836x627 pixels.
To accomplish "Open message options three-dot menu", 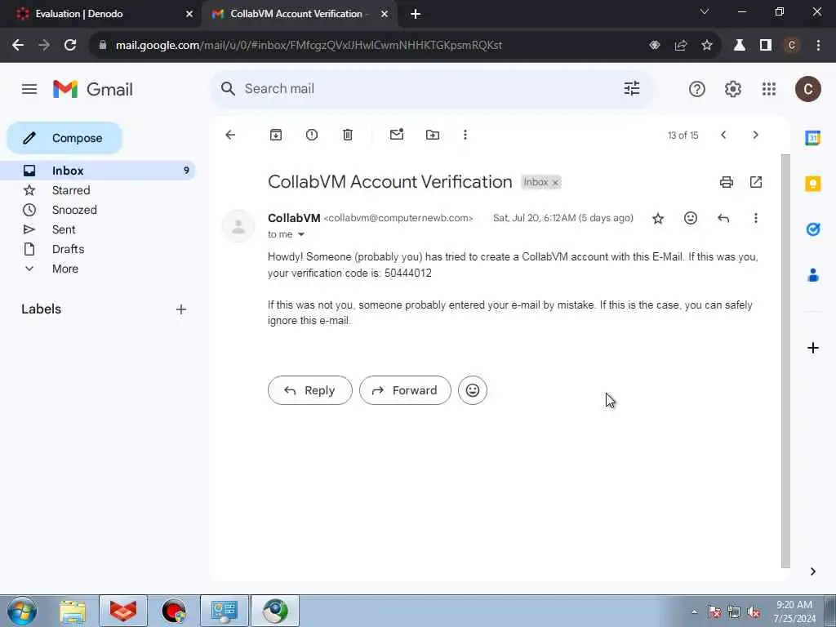I will tap(755, 218).
